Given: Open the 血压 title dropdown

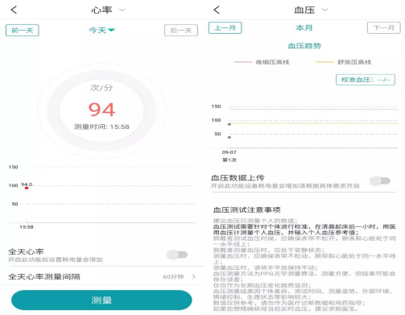Looking at the screenshot, I should 324,10.
